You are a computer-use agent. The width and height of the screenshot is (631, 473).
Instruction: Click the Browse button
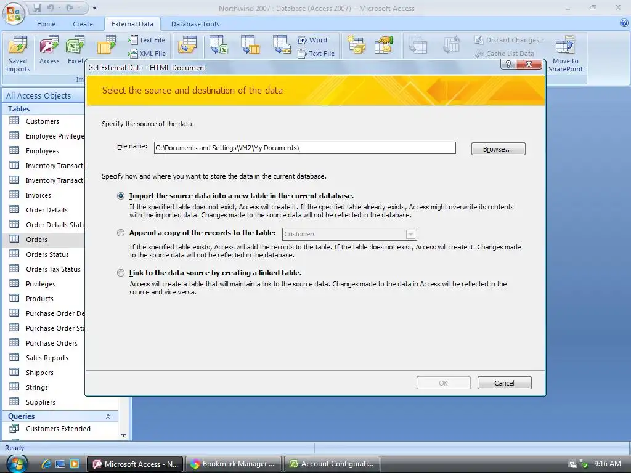point(498,149)
